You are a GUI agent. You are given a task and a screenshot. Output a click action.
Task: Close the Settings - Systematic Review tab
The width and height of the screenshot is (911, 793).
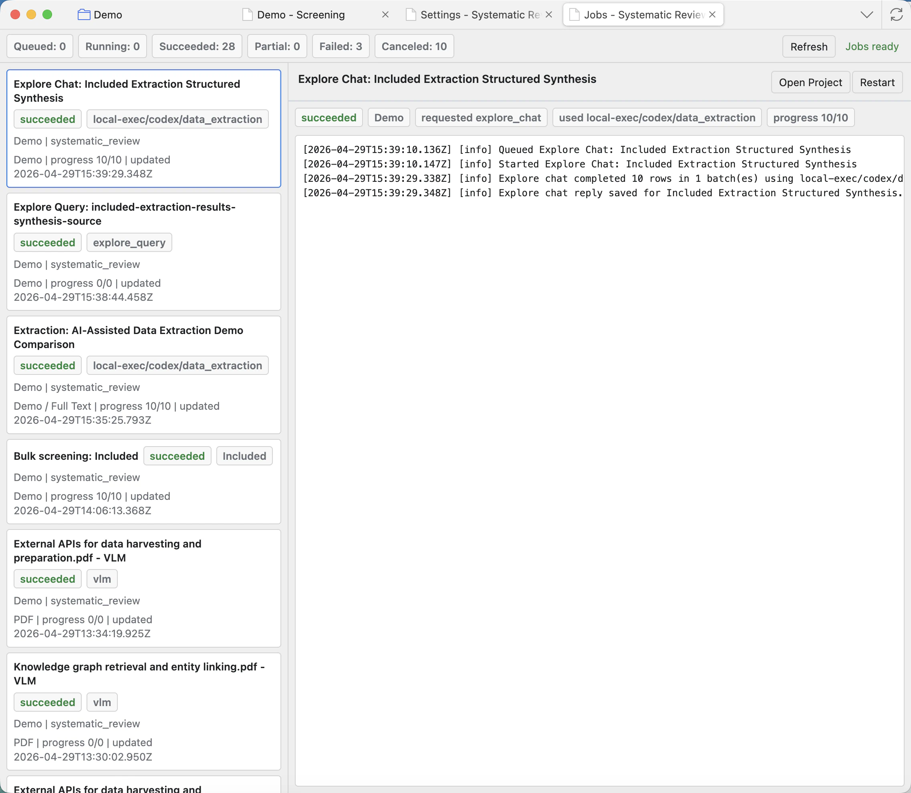tap(548, 14)
